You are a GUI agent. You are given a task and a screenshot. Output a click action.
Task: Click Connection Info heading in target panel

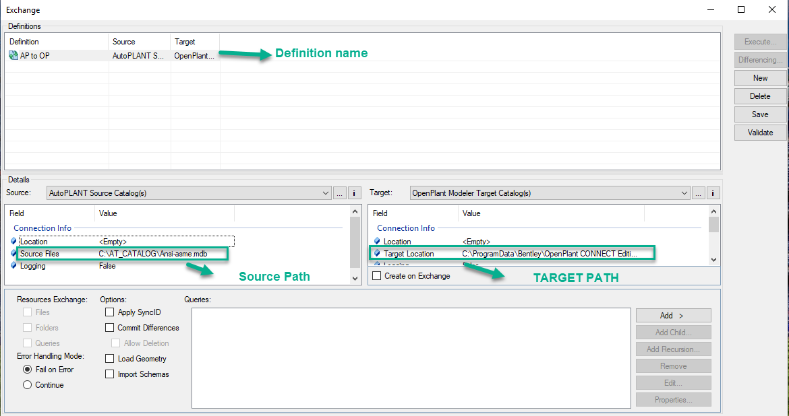[x=406, y=228]
